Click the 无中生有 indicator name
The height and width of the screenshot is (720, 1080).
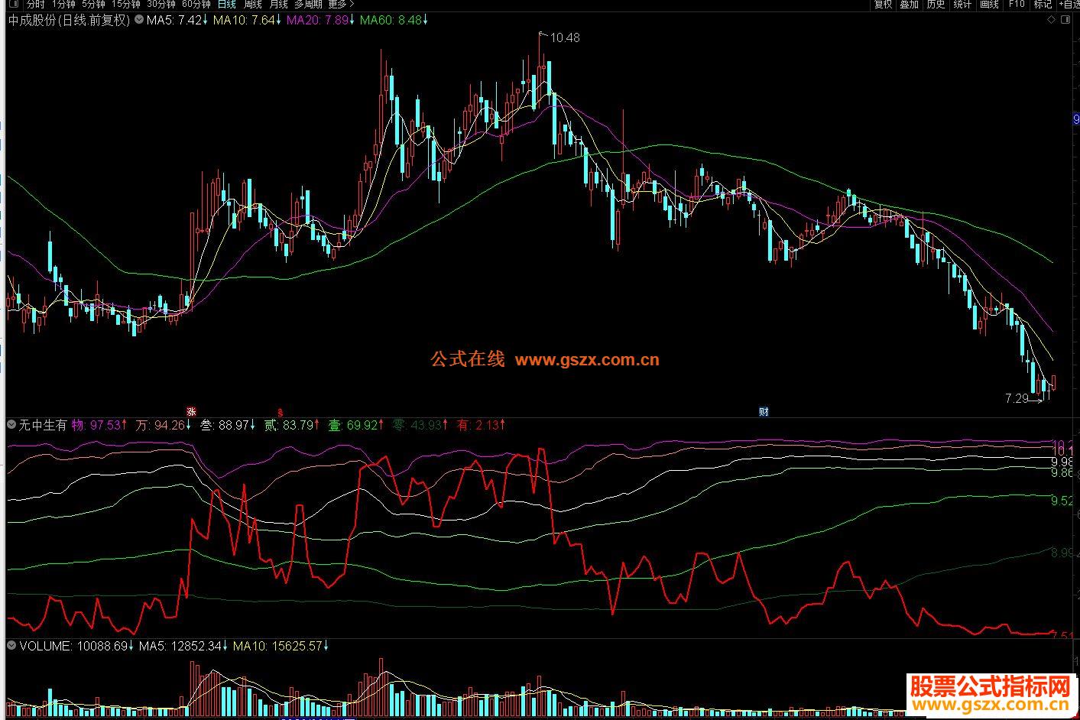[x=43, y=425]
